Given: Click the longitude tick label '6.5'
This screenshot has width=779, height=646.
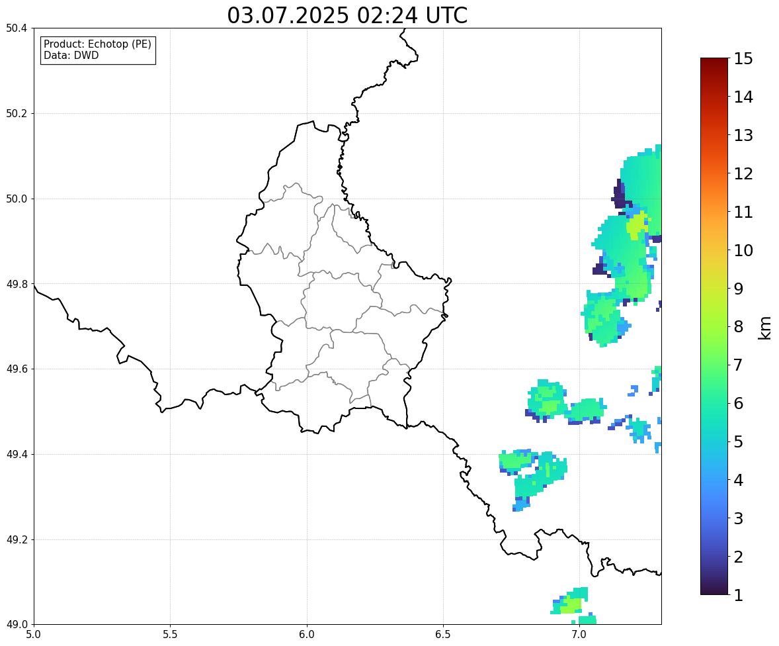Looking at the screenshot, I should 442,635.
